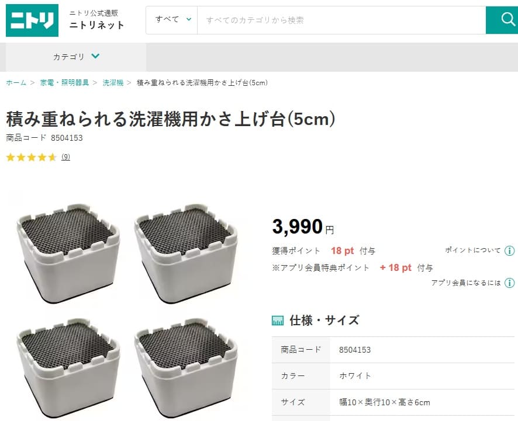Click the Nitori logo
This screenshot has width=518, height=421.
coord(32,20)
